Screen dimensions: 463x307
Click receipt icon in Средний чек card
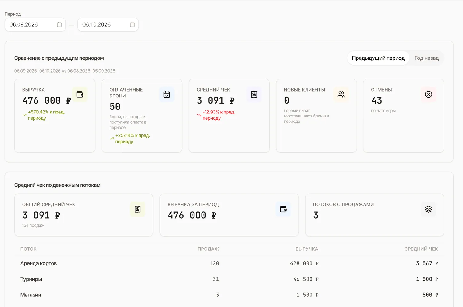click(x=254, y=95)
